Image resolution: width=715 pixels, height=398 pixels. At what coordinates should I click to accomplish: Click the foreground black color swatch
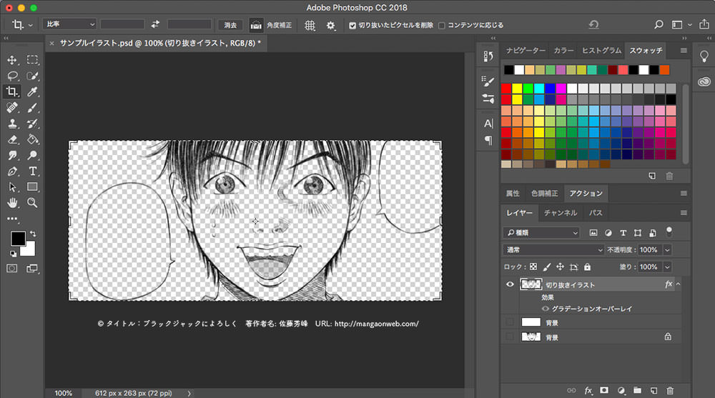[x=18, y=239]
